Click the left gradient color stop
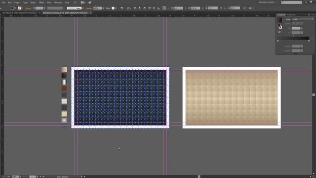The image size is (316, 178). [277, 41]
